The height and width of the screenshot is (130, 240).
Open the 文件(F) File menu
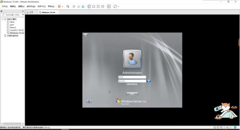5,7
